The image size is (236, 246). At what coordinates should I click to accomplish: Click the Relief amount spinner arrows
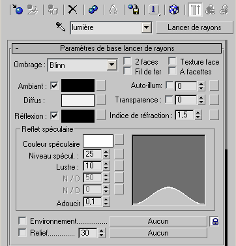coord(101,233)
